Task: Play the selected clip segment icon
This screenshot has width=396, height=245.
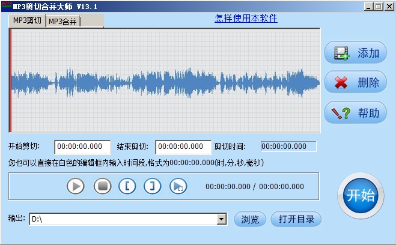Action: point(178,186)
